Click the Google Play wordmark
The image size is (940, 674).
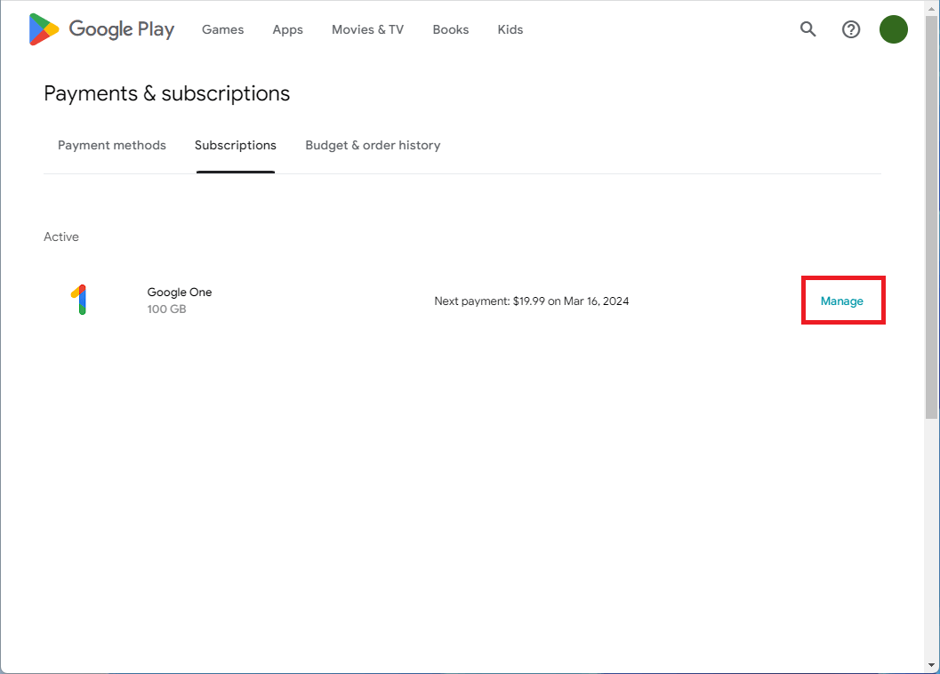pyautogui.click(x=123, y=29)
